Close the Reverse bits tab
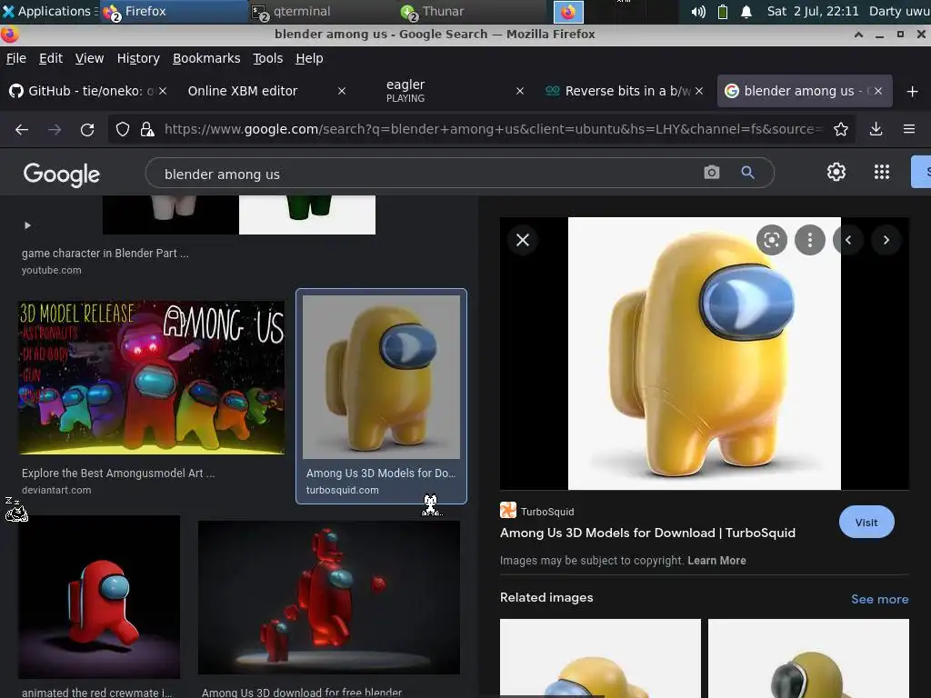931x698 pixels. tap(699, 92)
